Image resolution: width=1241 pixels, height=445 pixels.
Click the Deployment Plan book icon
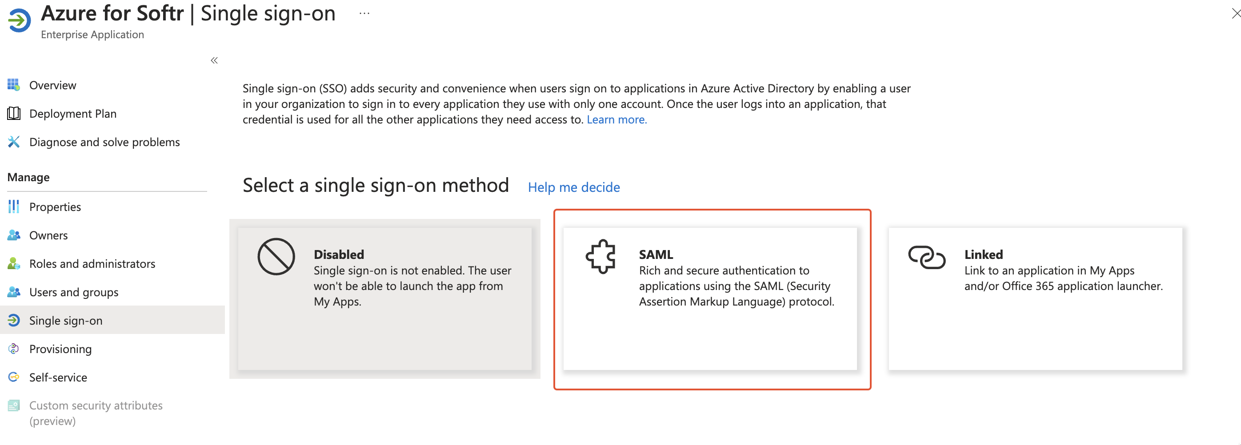pos(14,113)
